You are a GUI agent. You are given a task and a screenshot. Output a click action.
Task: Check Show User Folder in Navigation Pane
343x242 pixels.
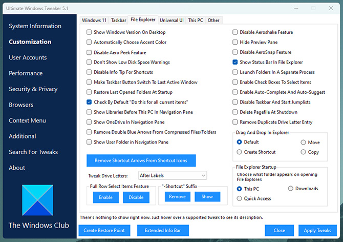[89, 142]
